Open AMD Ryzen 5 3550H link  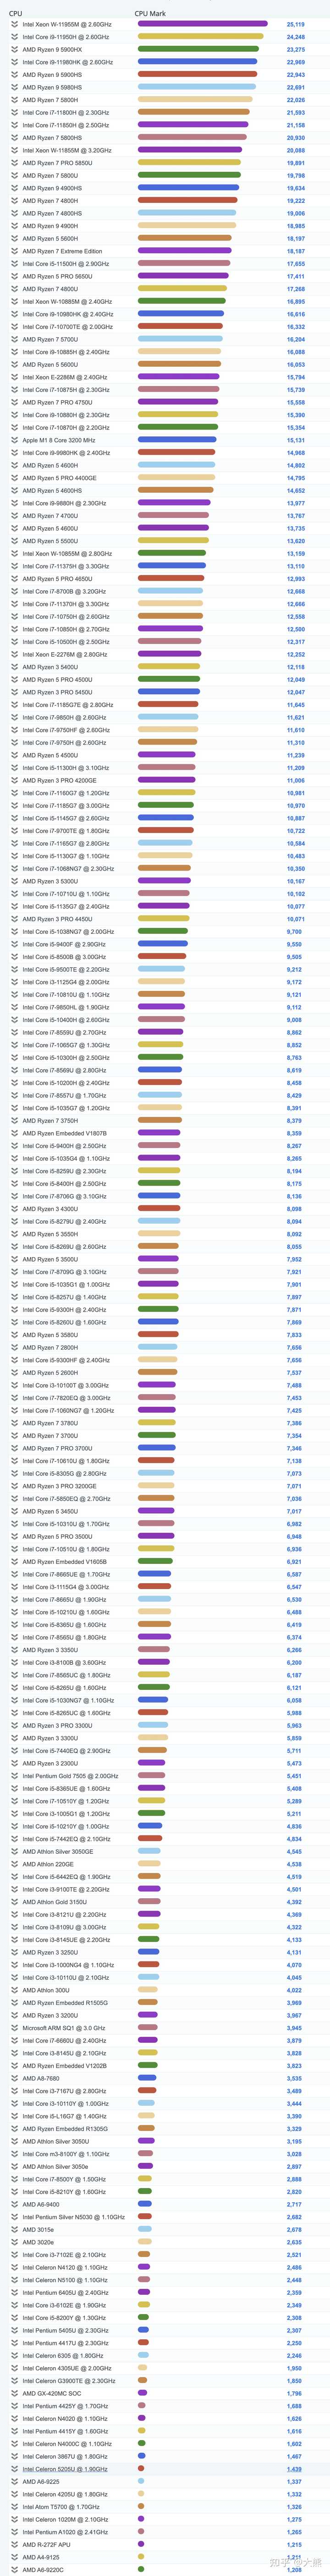point(50,1234)
